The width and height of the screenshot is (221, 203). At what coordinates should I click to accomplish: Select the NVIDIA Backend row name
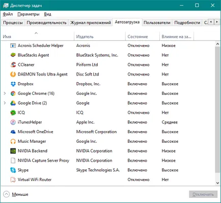pyautogui.click(x=33, y=151)
